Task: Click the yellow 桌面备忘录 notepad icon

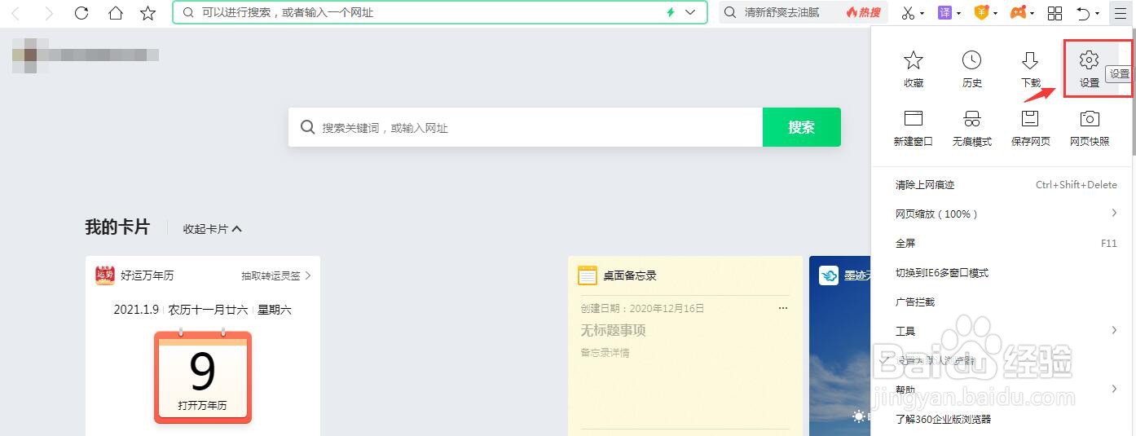Action: (x=588, y=275)
